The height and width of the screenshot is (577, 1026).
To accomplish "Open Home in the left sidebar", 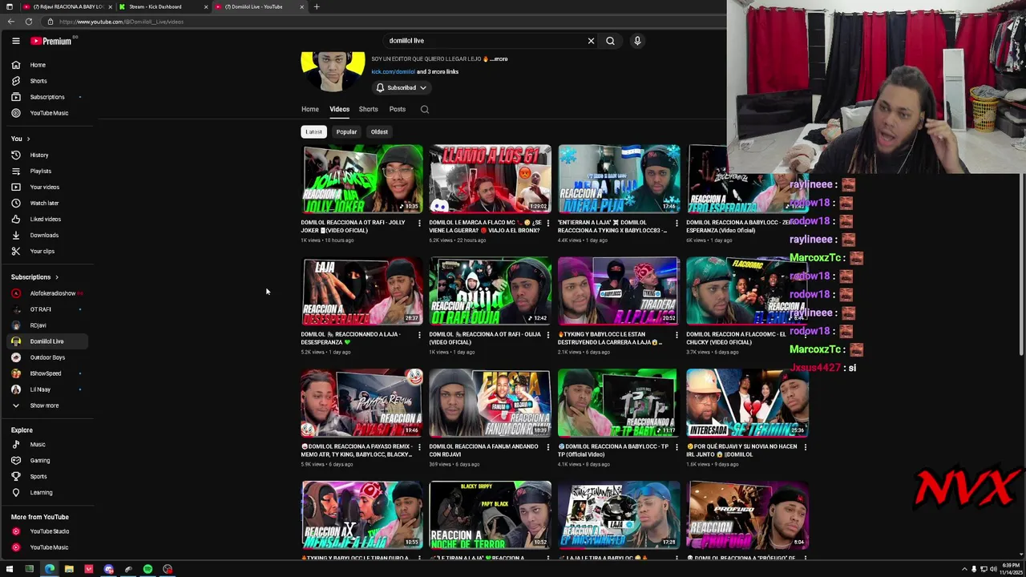I will pyautogui.click(x=38, y=65).
